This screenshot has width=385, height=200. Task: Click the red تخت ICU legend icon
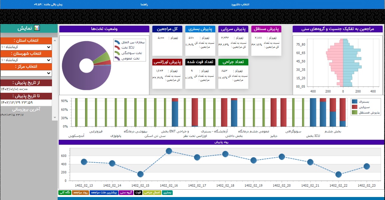(117, 48)
